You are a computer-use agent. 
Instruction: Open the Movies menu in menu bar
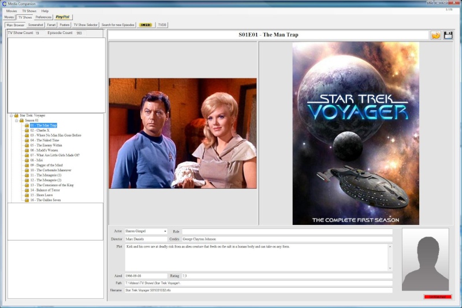point(12,11)
